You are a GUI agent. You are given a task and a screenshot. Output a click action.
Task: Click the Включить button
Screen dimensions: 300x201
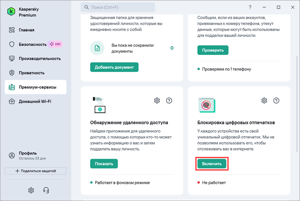tap(212, 164)
